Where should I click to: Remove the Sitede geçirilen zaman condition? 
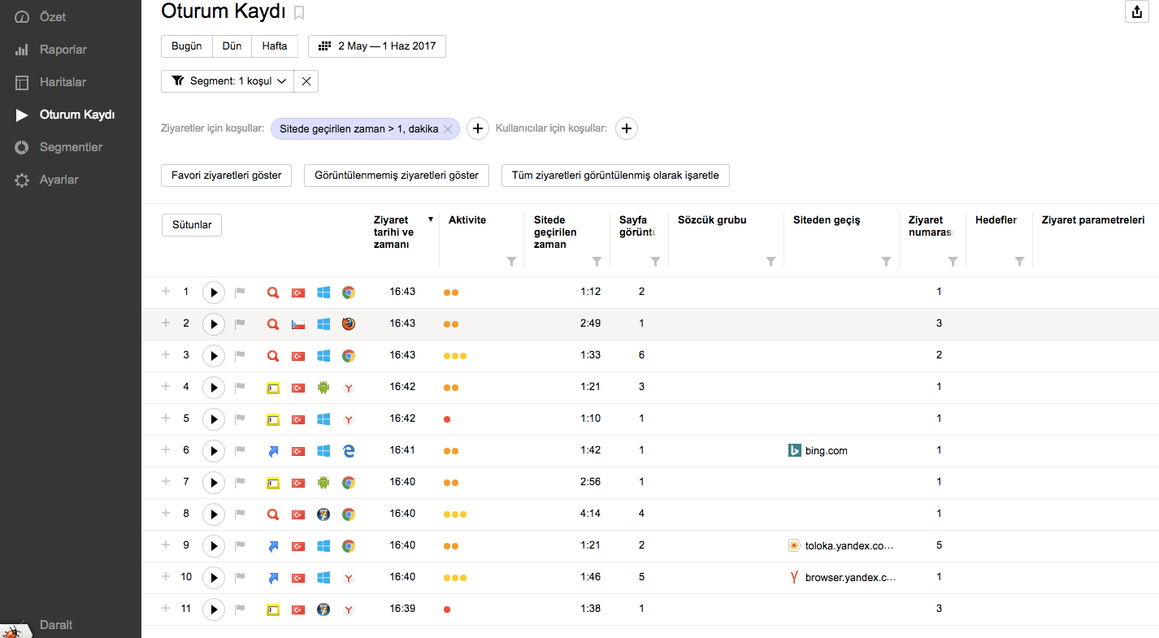point(448,129)
